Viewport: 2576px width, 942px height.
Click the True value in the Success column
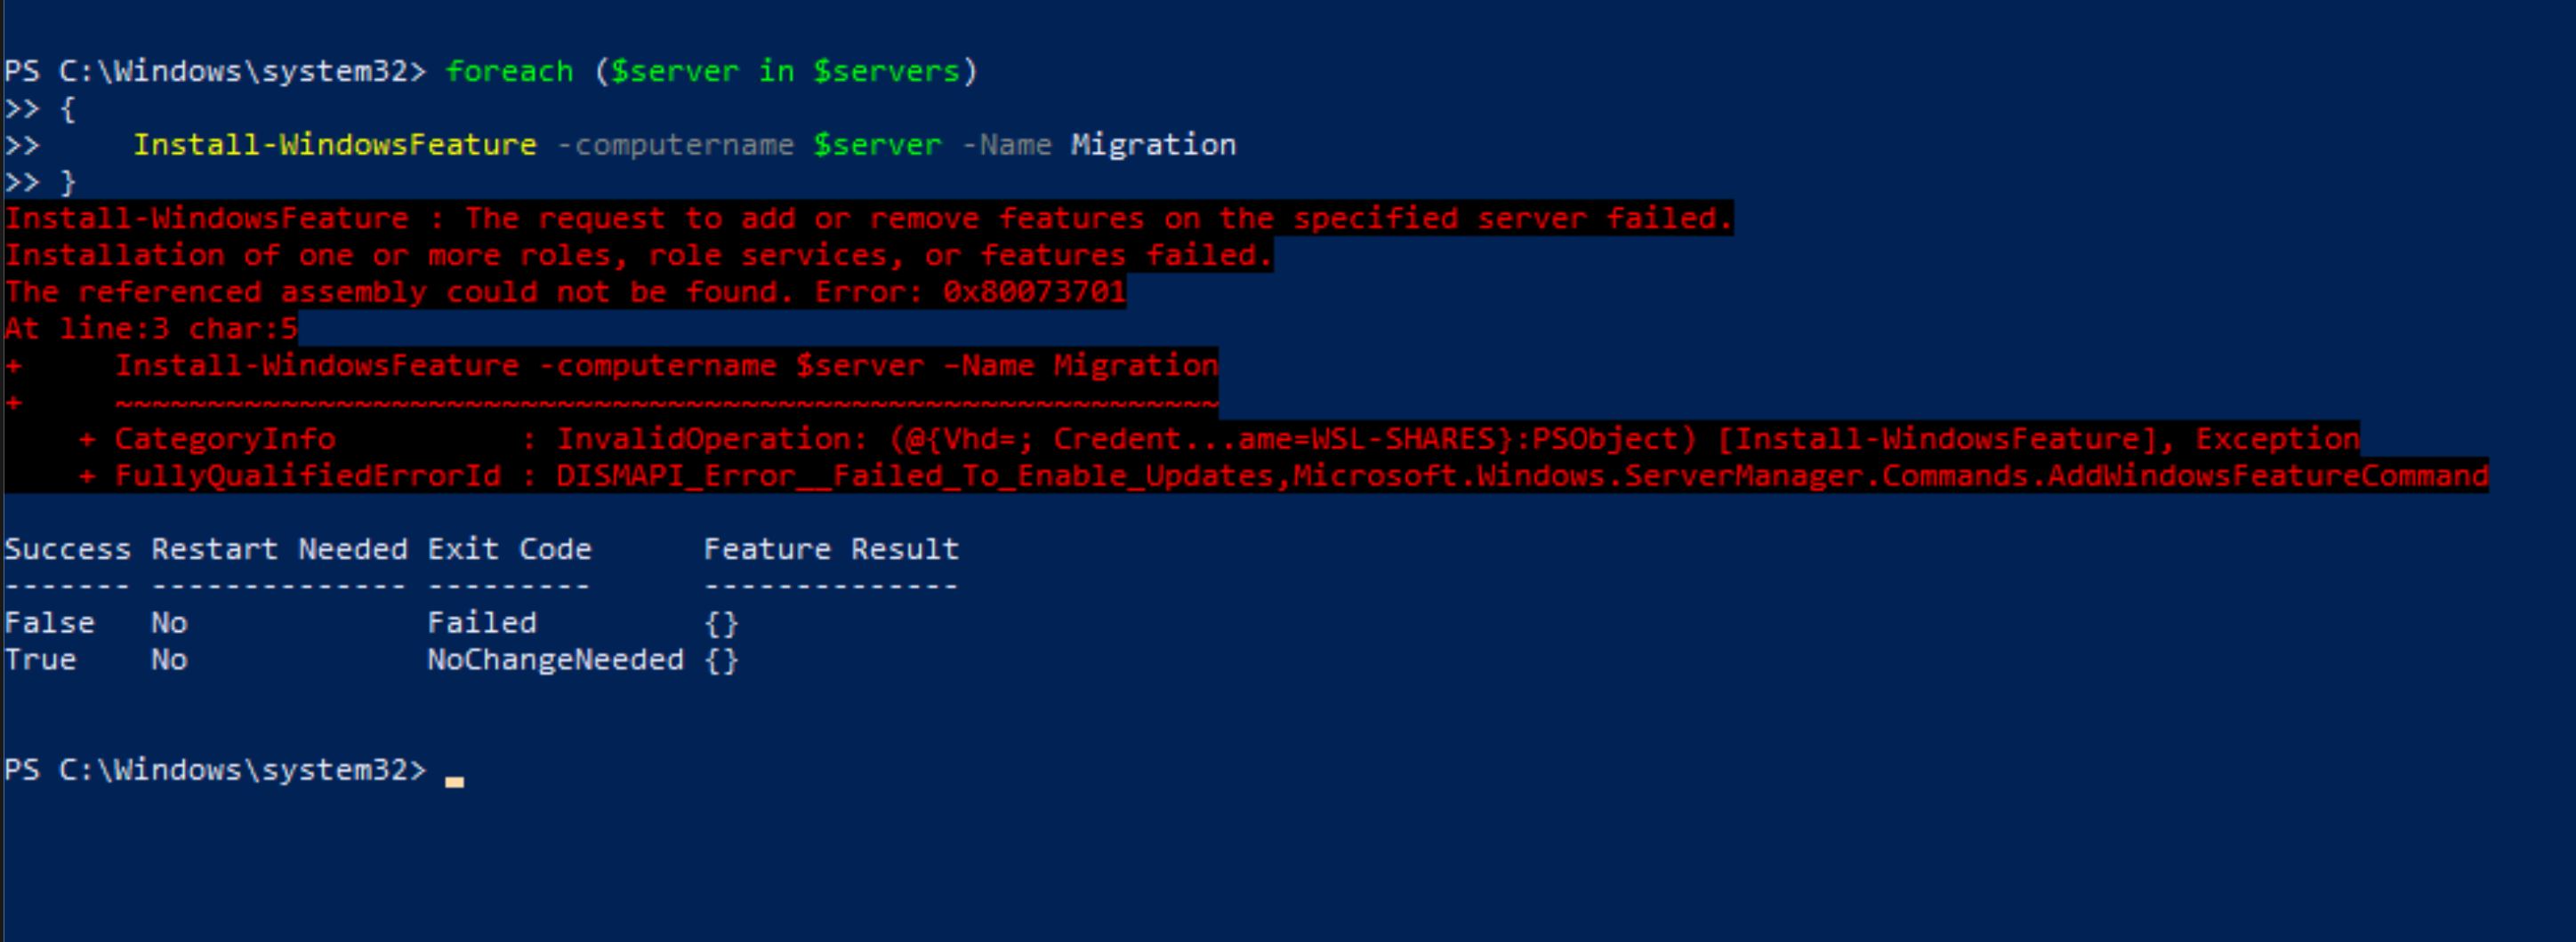coord(41,659)
